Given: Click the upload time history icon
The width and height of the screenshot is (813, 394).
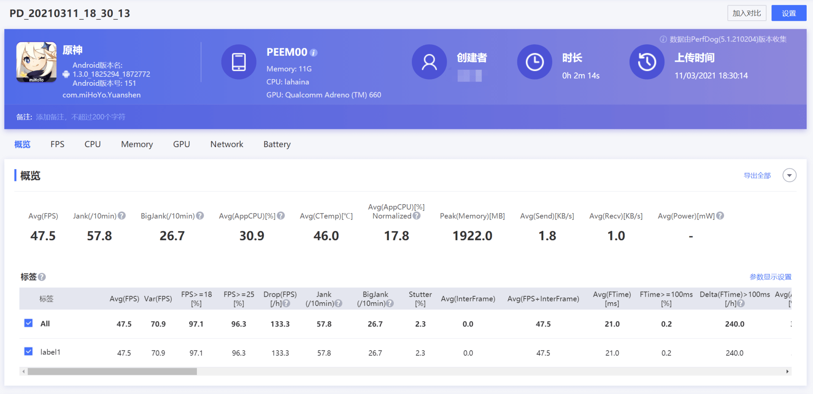Looking at the screenshot, I should 647,62.
